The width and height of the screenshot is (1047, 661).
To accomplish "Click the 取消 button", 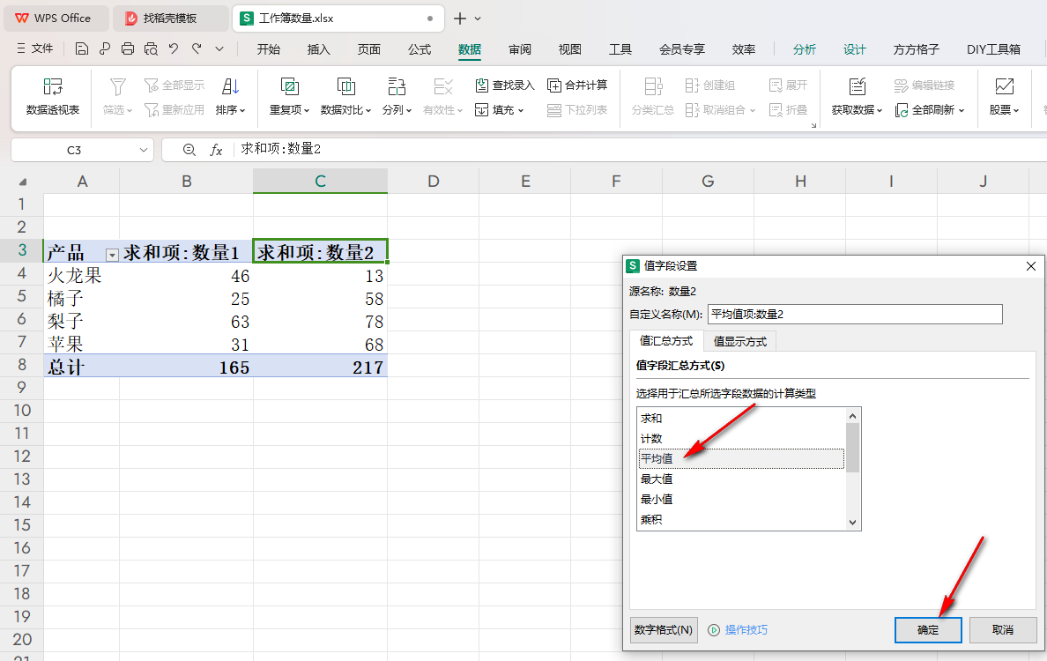I will (1002, 629).
